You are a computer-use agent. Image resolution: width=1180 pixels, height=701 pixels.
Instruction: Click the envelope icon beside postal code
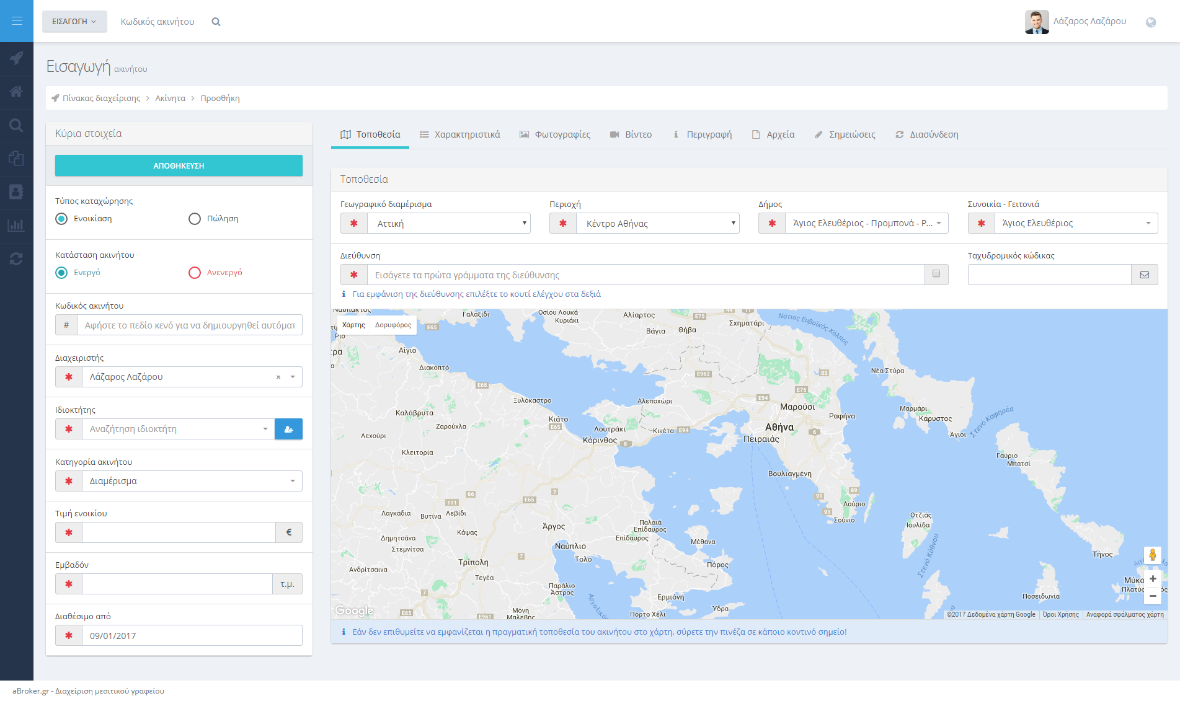[x=1144, y=275]
